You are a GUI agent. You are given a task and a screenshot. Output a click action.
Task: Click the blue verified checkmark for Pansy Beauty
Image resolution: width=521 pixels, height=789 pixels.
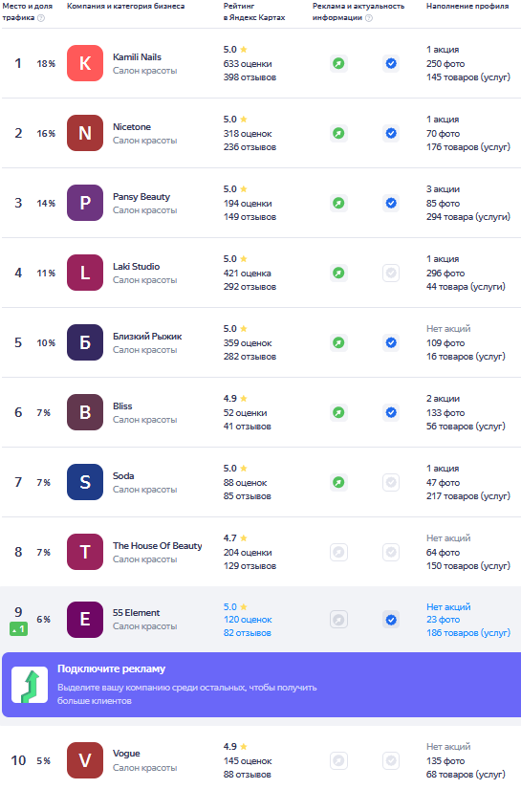pyautogui.click(x=391, y=204)
